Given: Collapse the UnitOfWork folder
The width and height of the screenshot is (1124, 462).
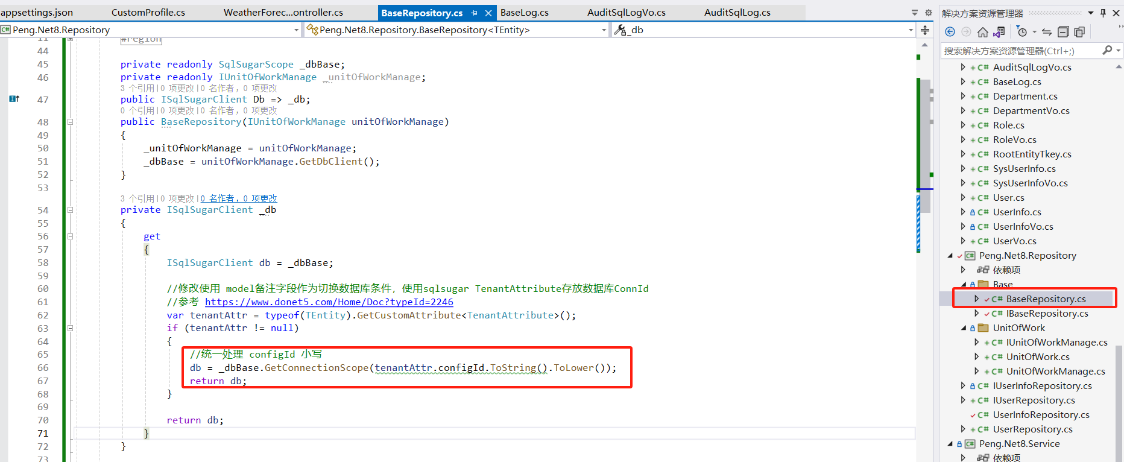Looking at the screenshot, I should tap(964, 328).
